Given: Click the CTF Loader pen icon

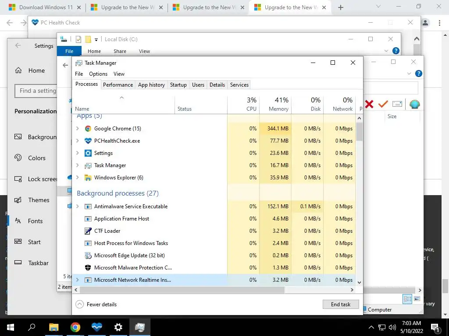Looking at the screenshot, I should pyautogui.click(x=88, y=231).
